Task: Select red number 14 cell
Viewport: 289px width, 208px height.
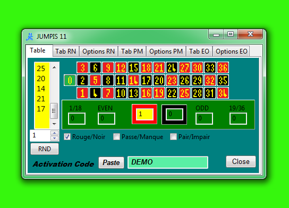Action: tap(133, 80)
